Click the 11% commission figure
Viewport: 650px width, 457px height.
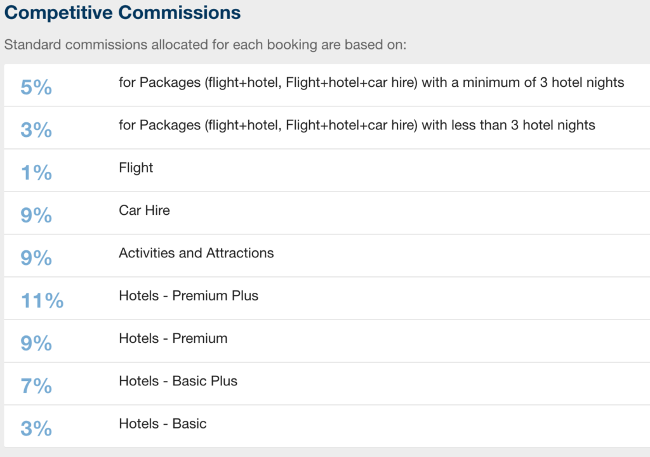pyautogui.click(x=42, y=300)
